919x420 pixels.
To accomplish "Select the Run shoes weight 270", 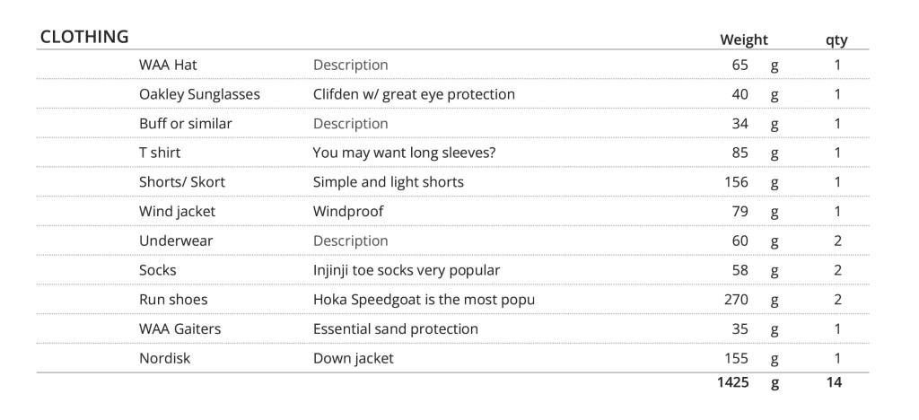I will click(x=736, y=299).
